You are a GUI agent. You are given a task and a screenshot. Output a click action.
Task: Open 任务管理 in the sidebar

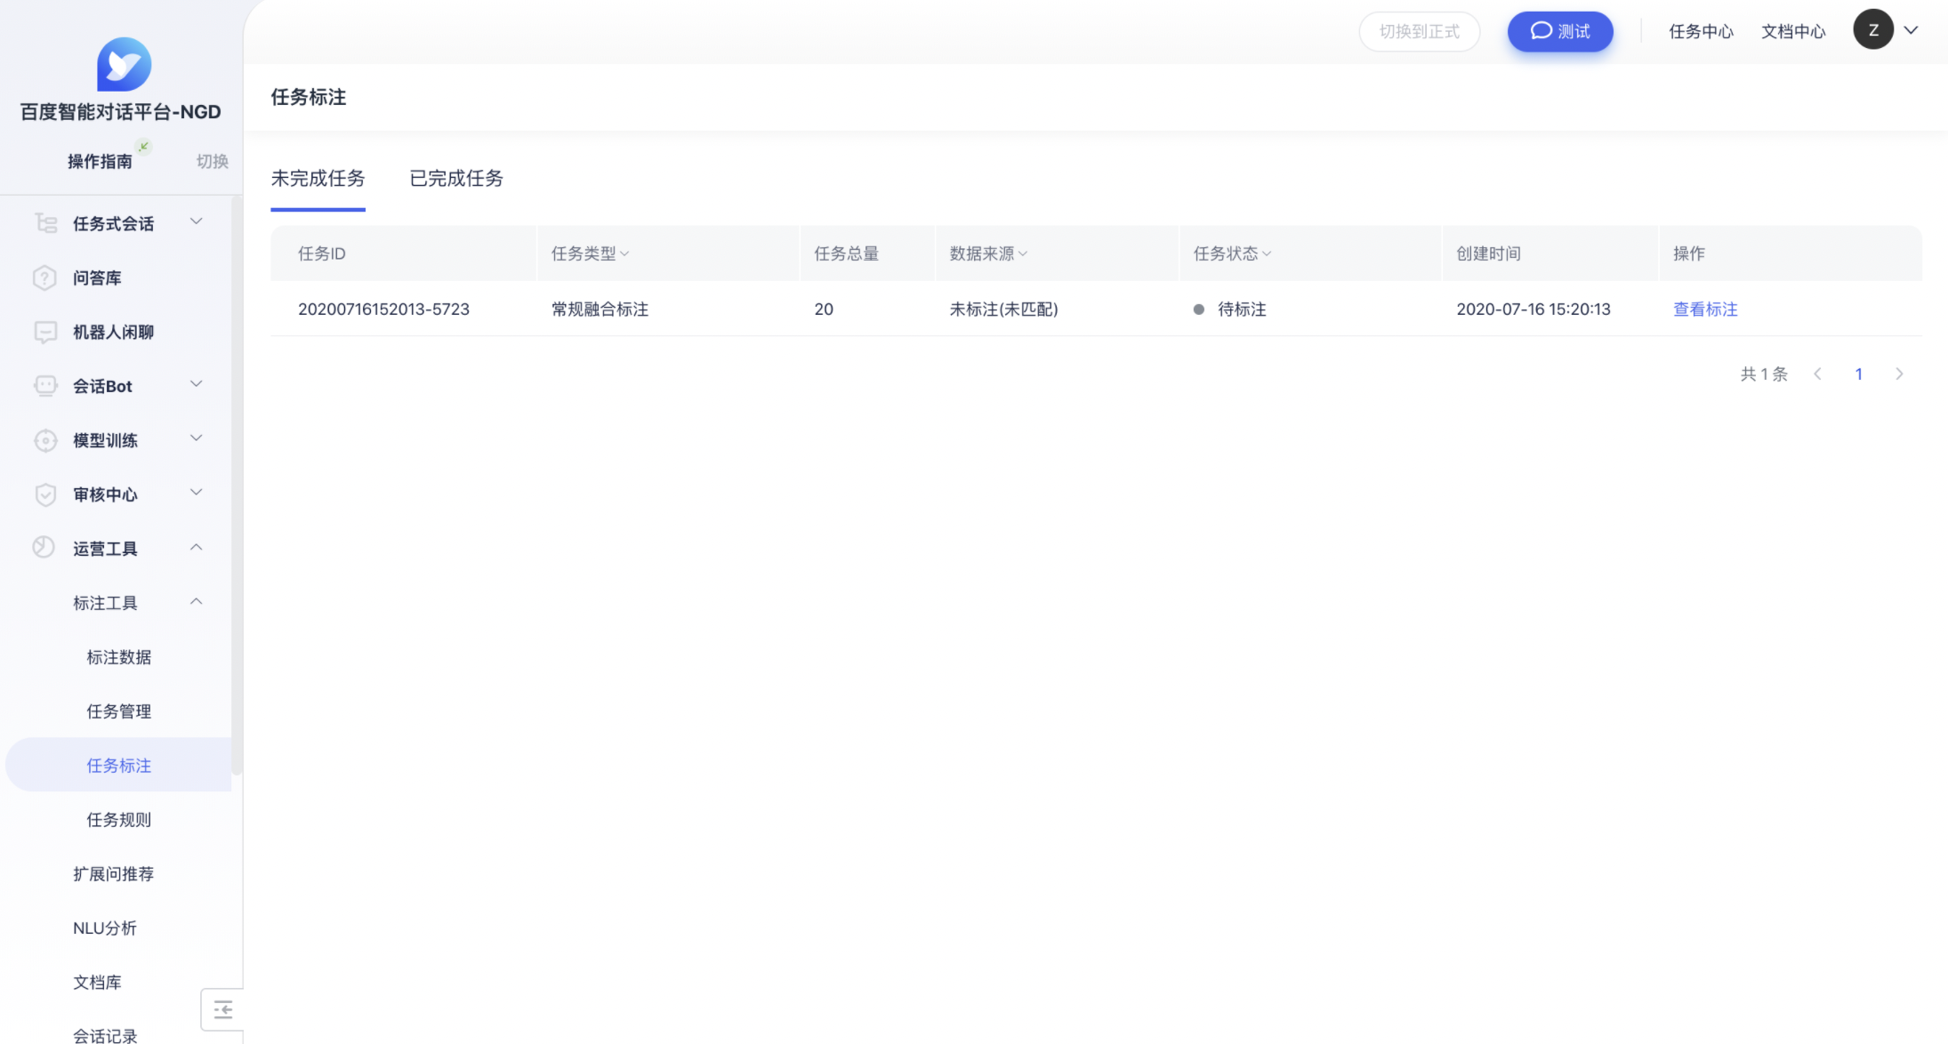118,711
